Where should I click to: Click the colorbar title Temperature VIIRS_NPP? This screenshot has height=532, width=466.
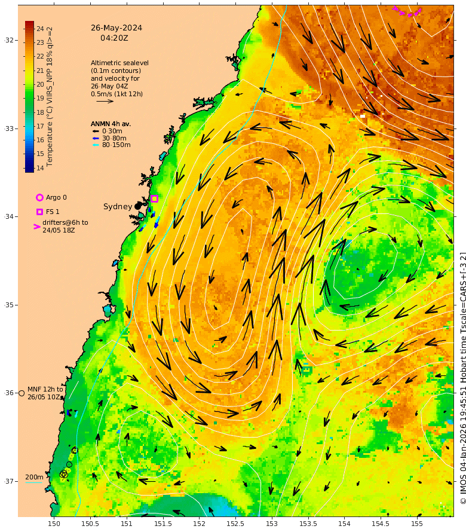50,97
